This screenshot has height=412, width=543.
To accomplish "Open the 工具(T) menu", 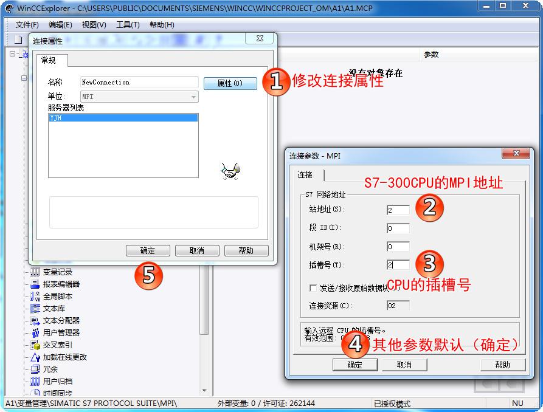I will (128, 25).
